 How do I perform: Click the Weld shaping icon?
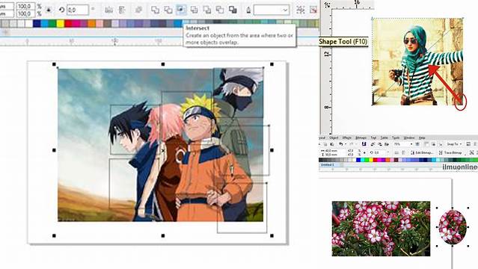155,10
